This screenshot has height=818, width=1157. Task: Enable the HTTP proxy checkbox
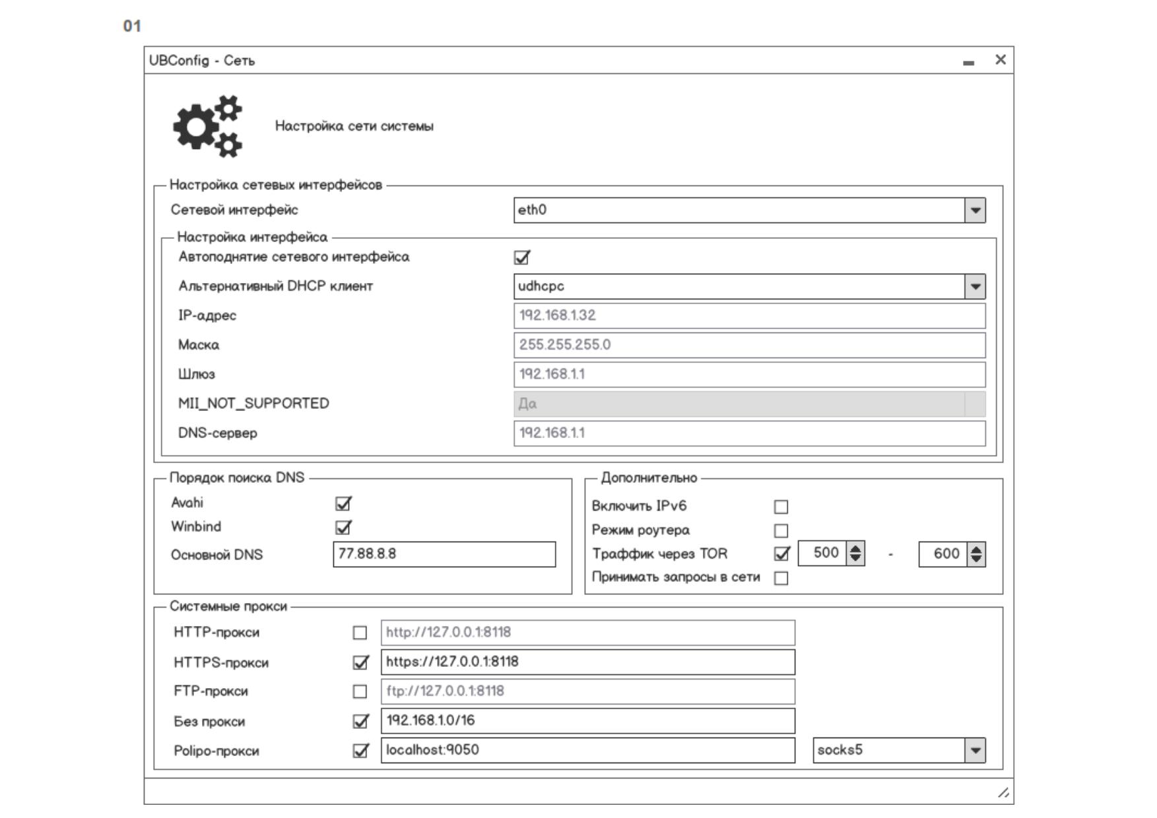click(360, 633)
